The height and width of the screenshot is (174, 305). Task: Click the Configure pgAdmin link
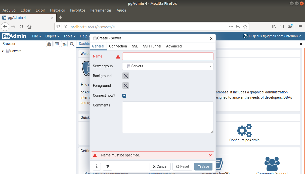click(244, 140)
